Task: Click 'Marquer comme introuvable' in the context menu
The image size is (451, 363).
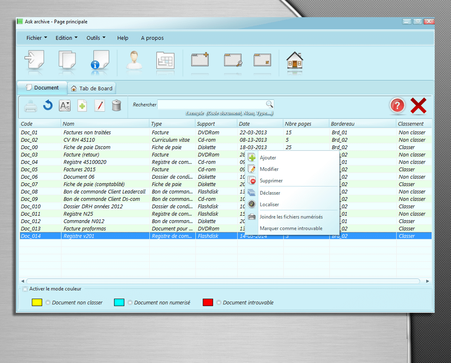Action: tap(291, 228)
